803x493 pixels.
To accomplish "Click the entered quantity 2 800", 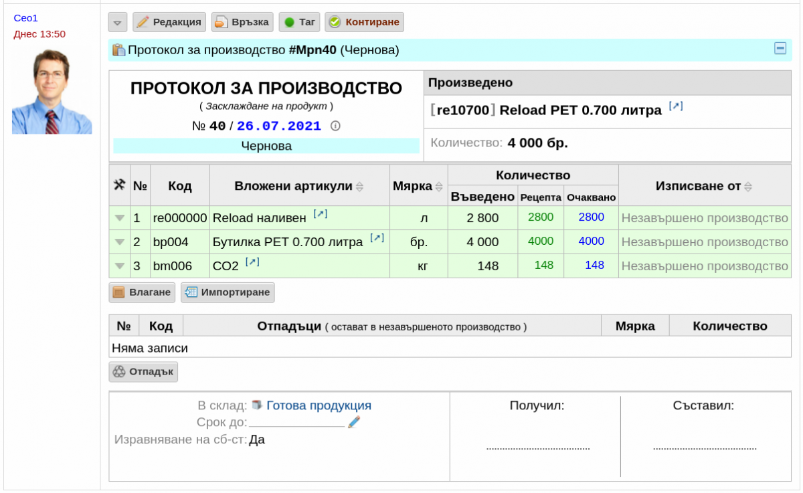I will pyautogui.click(x=482, y=218).
